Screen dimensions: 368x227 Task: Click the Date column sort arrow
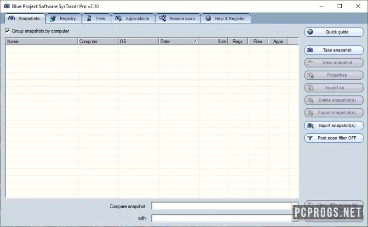[x=196, y=41]
